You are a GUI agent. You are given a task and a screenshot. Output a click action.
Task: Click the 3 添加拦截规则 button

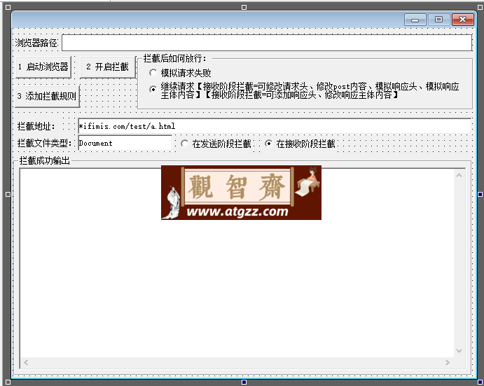pyautogui.click(x=47, y=96)
